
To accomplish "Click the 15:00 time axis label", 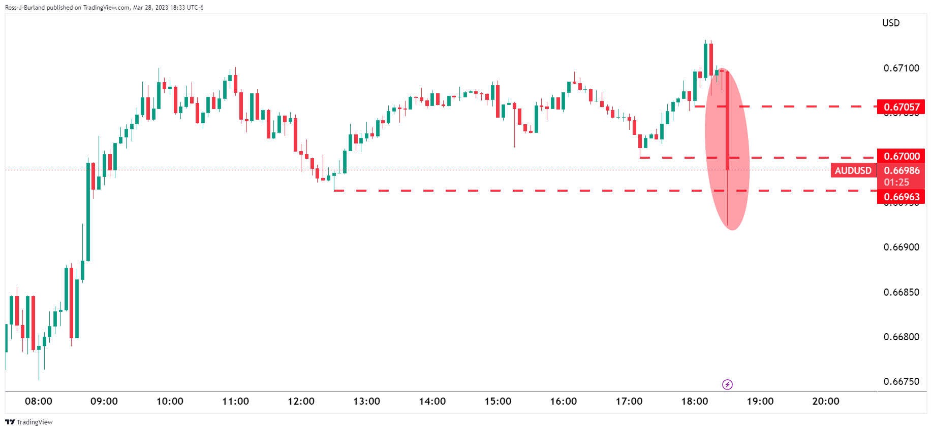I will (498, 401).
